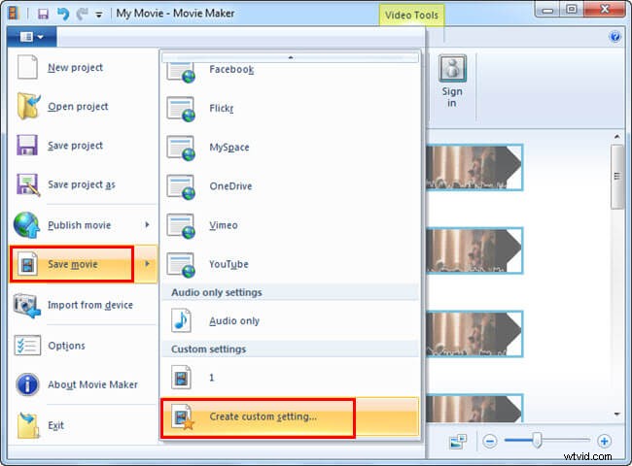Choose Open project in the menu
The height and width of the screenshot is (466, 632).
point(78,107)
